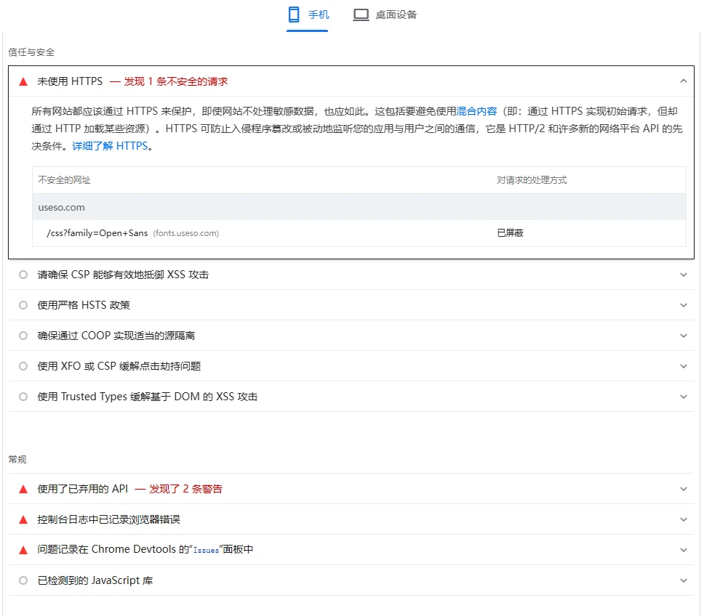This screenshot has width=704, height=616.
Task: Open the 详细了解 HTTPS link
Action: 110,146
